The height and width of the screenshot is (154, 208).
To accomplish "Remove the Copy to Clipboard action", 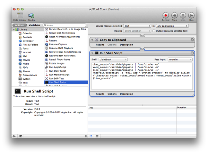I will (x=192, y=40).
